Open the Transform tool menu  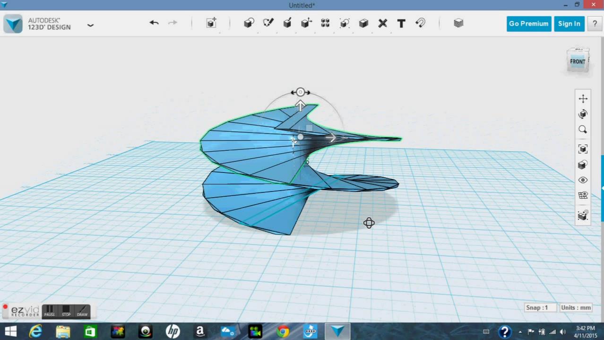tap(211, 23)
